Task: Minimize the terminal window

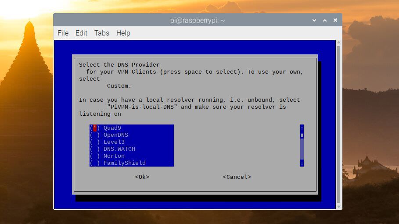Action: [x=314, y=20]
